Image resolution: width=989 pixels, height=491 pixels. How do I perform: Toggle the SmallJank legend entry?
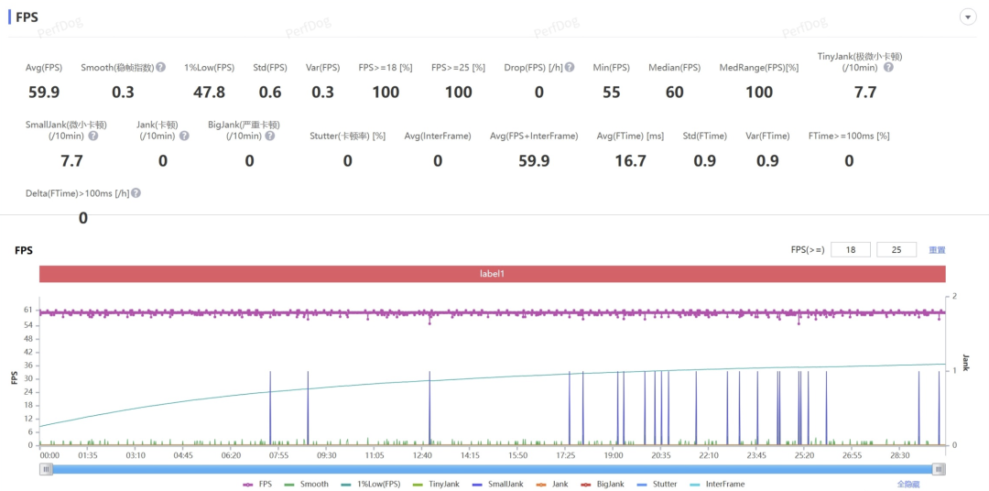point(495,484)
